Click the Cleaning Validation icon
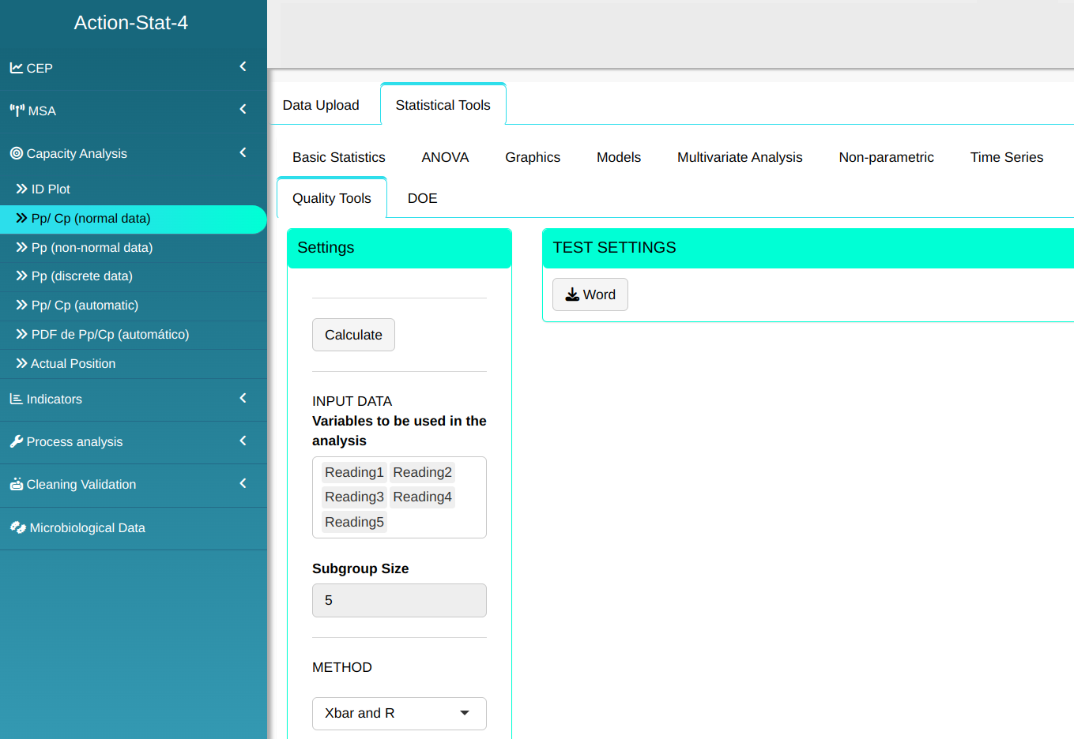 (16, 484)
